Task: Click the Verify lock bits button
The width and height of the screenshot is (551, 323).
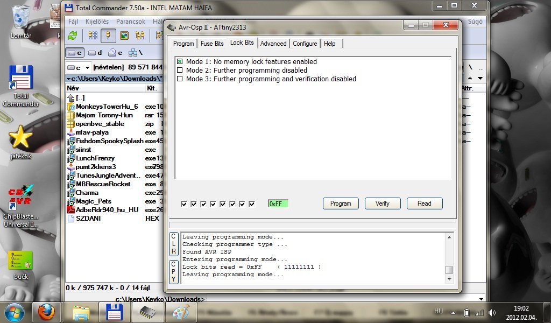Action: (383, 203)
